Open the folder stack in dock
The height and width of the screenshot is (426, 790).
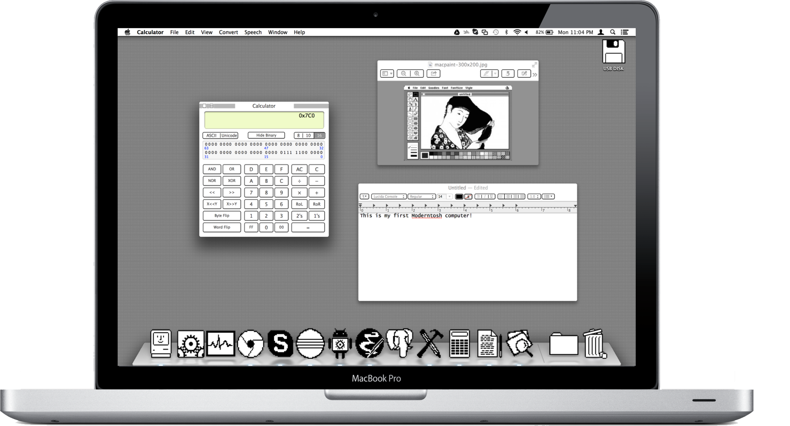click(564, 344)
